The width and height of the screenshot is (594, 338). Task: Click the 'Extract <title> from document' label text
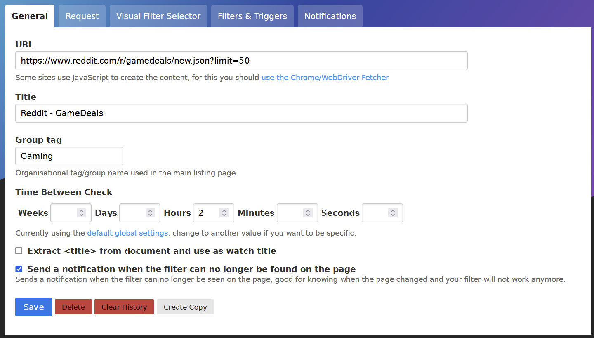coord(152,251)
